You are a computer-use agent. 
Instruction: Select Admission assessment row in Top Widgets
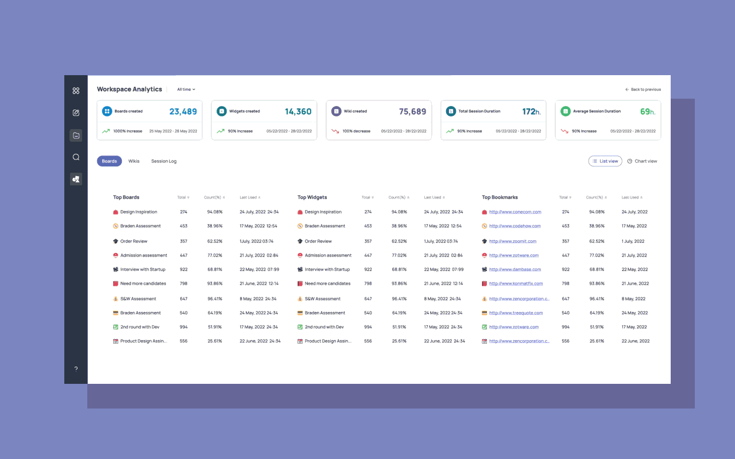click(381, 255)
